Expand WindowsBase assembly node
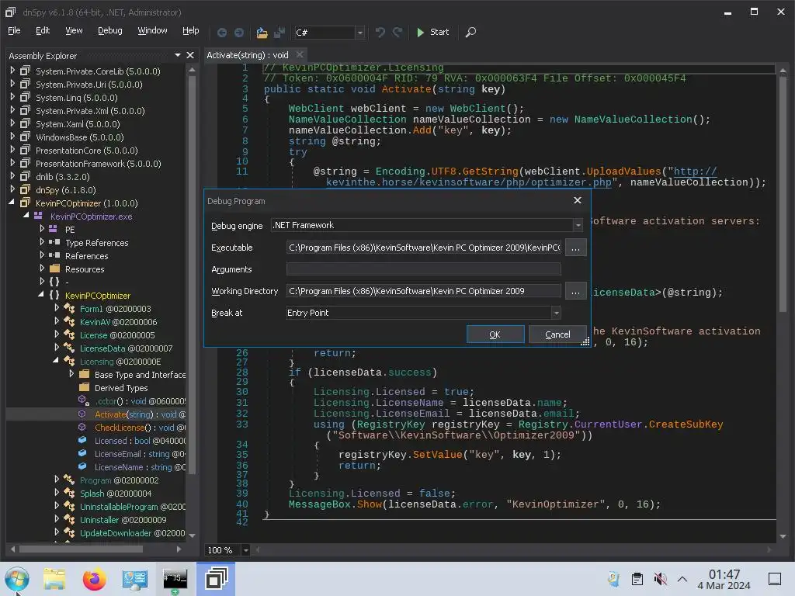 [x=12, y=137]
